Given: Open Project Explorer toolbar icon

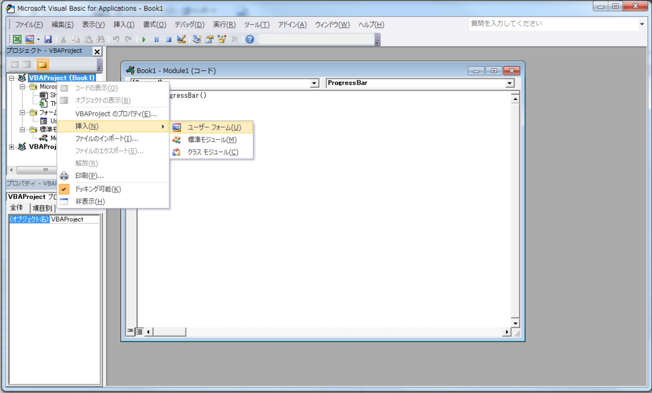Looking at the screenshot, I should click(x=197, y=39).
